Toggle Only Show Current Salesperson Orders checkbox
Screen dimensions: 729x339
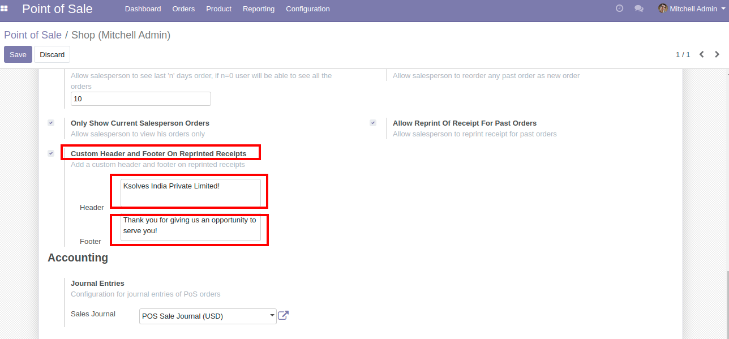[x=51, y=123]
